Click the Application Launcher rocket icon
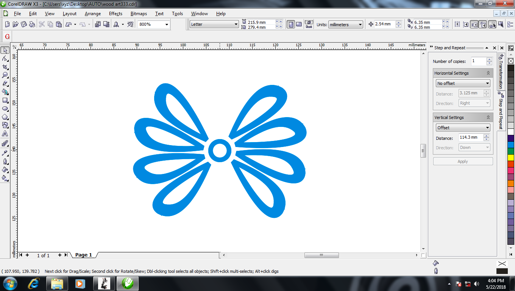This screenshot has height=291, width=515. (x=116, y=24)
